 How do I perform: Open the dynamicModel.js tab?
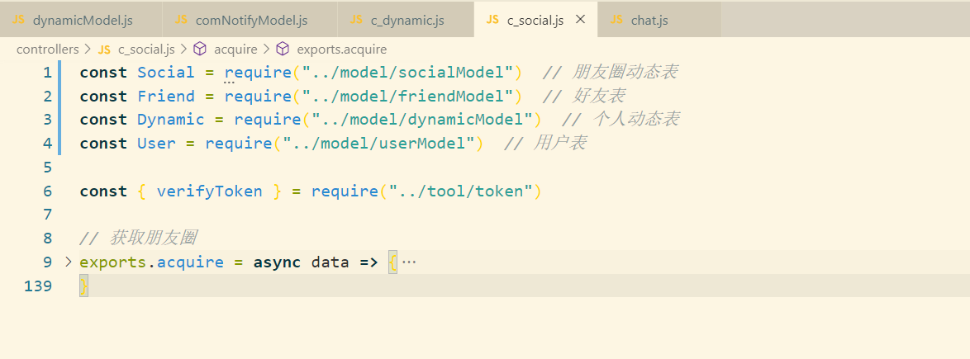83,20
